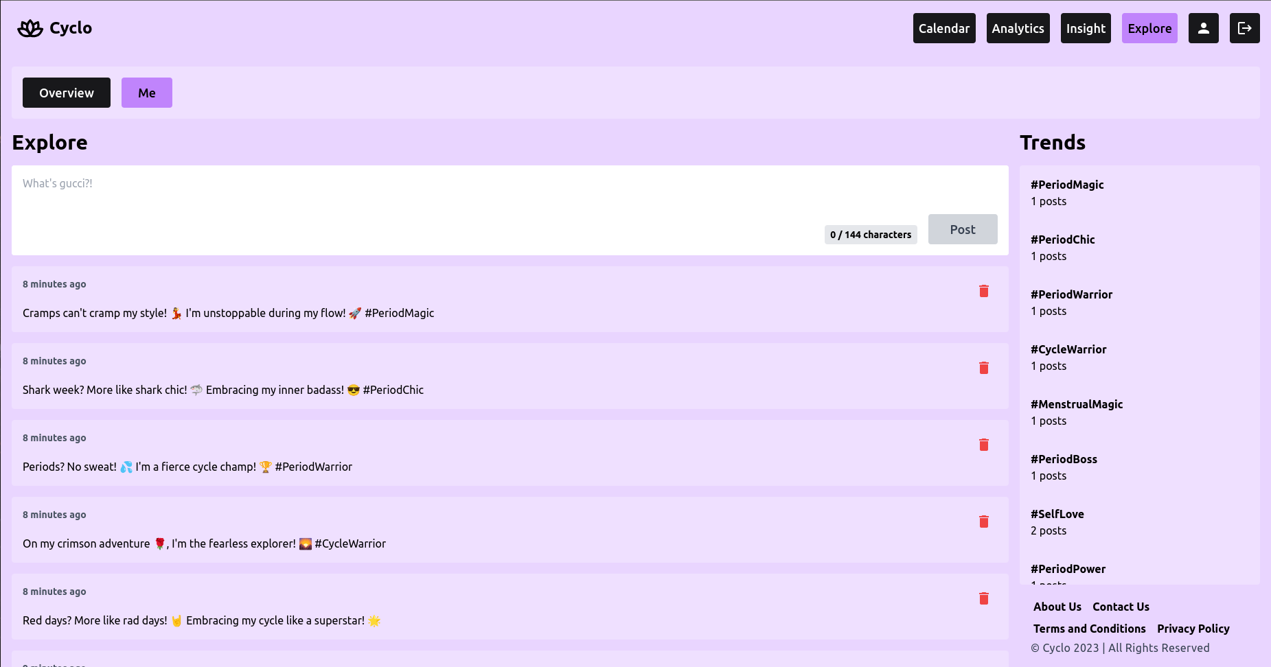The image size is (1271, 667).
Task: Click the logout icon button
Action: point(1244,28)
